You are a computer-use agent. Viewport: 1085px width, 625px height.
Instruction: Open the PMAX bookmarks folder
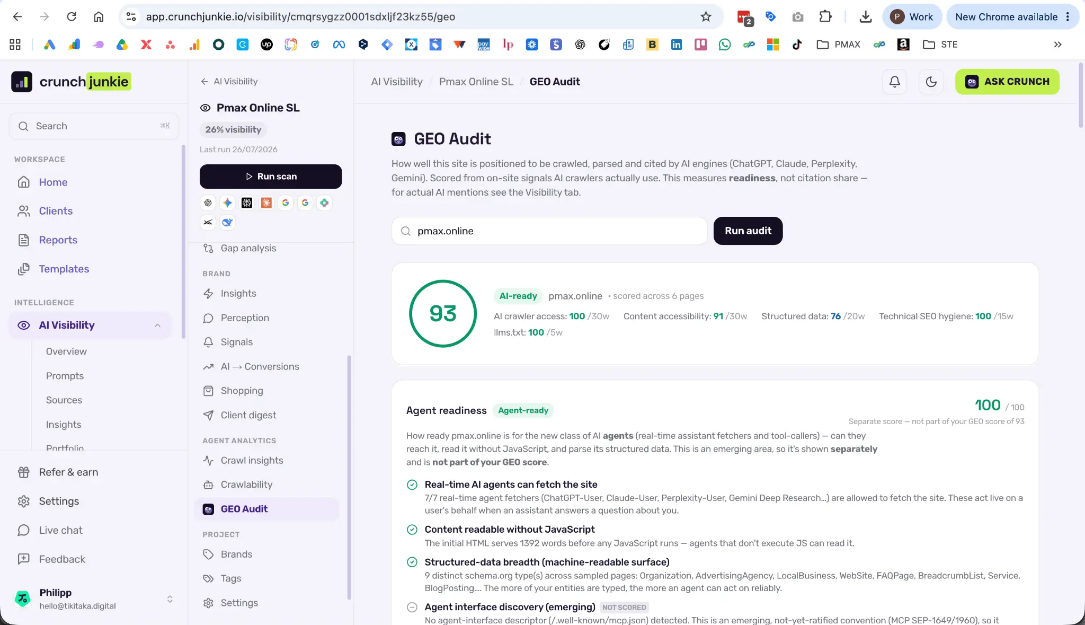(x=838, y=45)
